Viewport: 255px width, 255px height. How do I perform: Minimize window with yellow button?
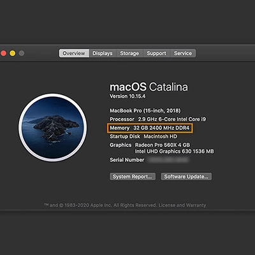pyautogui.click(x=13, y=53)
